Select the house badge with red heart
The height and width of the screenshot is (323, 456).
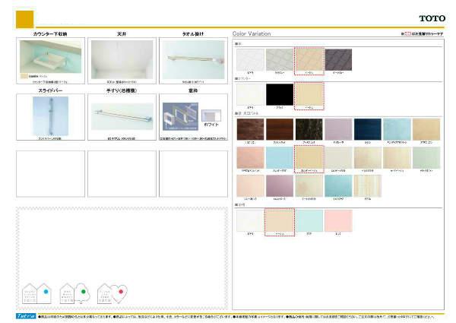pos(112,293)
